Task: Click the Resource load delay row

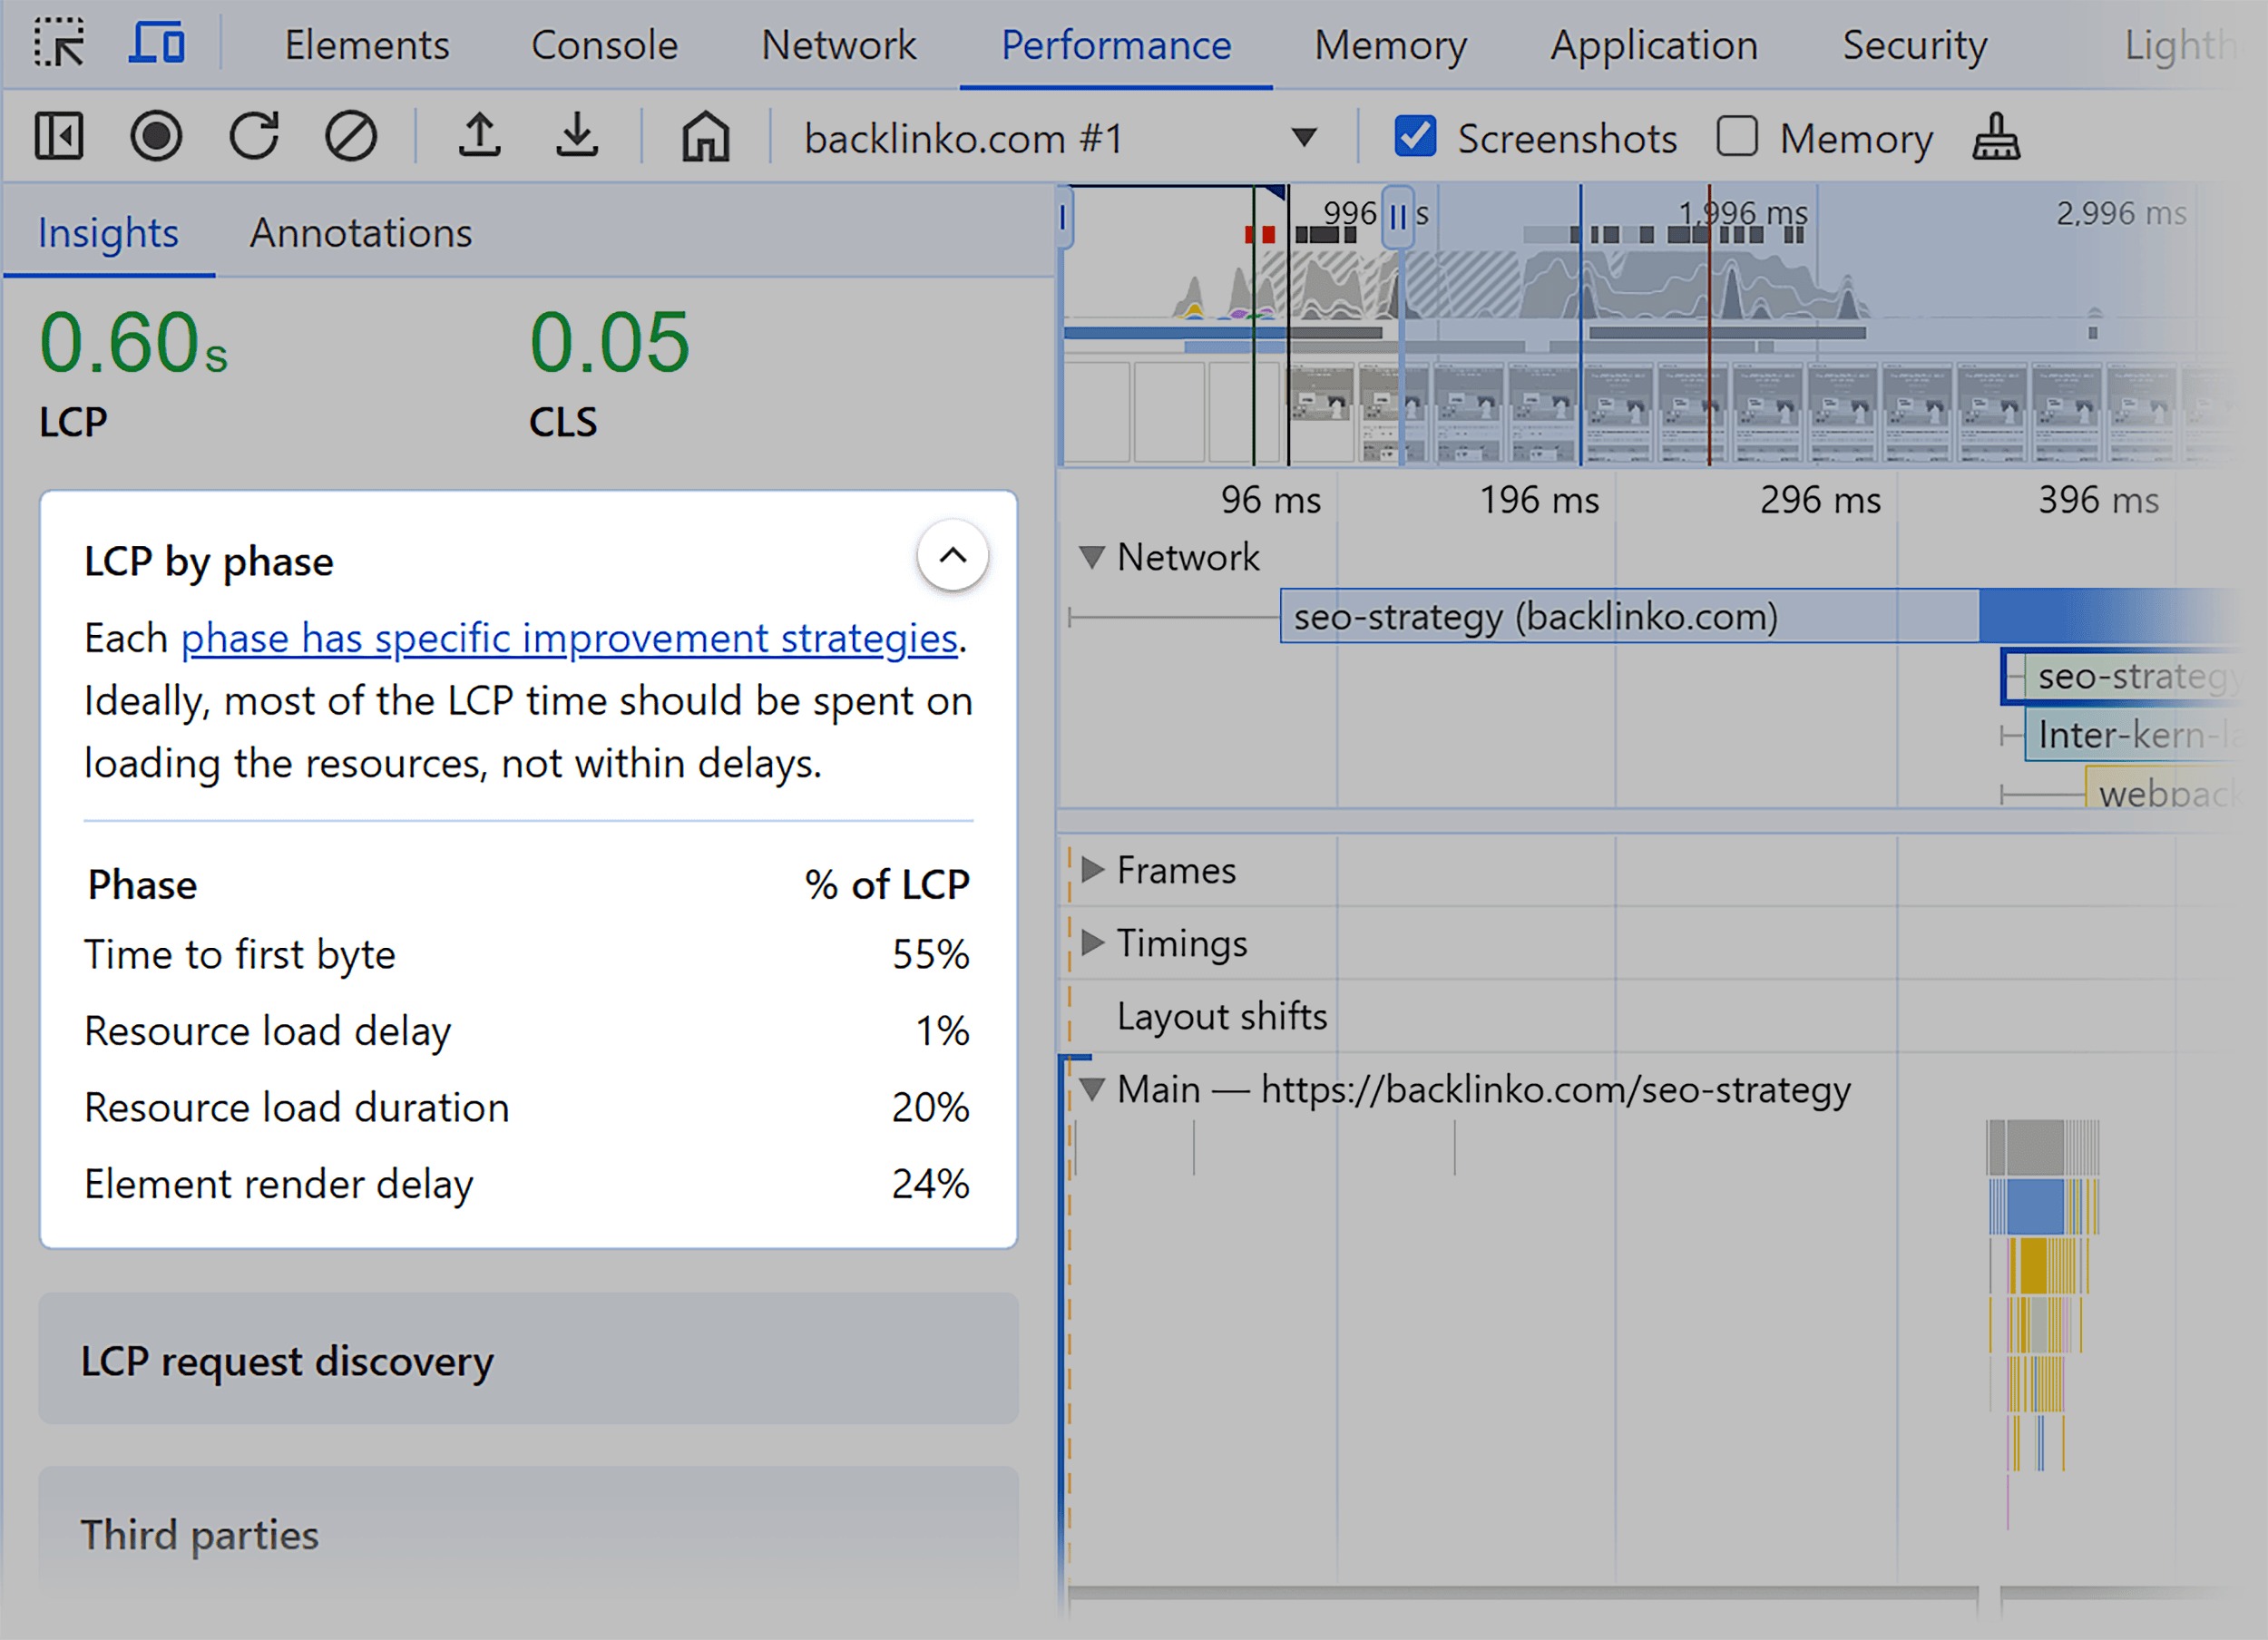Action: click(x=527, y=1031)
